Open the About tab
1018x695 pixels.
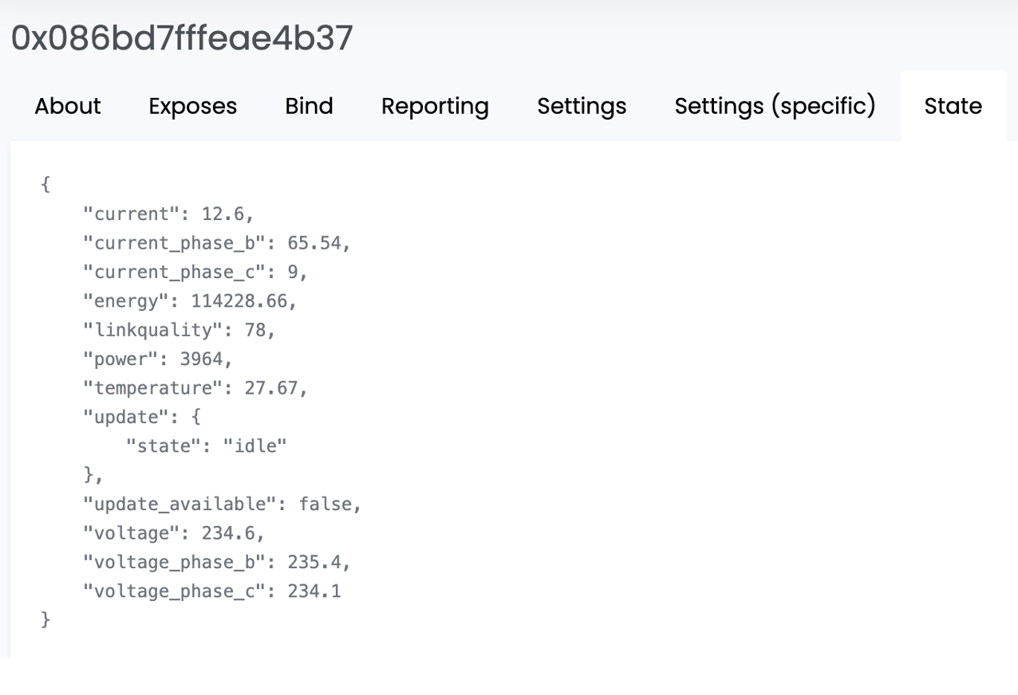tap(68, 106)
